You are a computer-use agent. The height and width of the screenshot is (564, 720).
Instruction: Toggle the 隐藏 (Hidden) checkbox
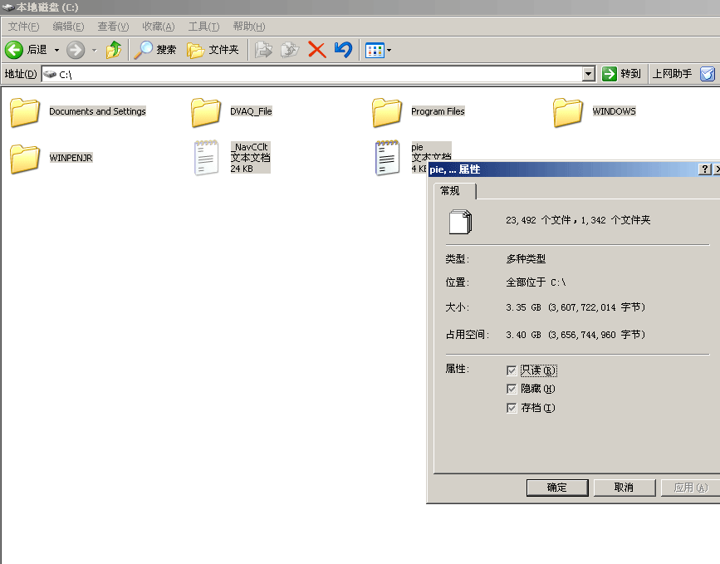(x=512, y=389)
